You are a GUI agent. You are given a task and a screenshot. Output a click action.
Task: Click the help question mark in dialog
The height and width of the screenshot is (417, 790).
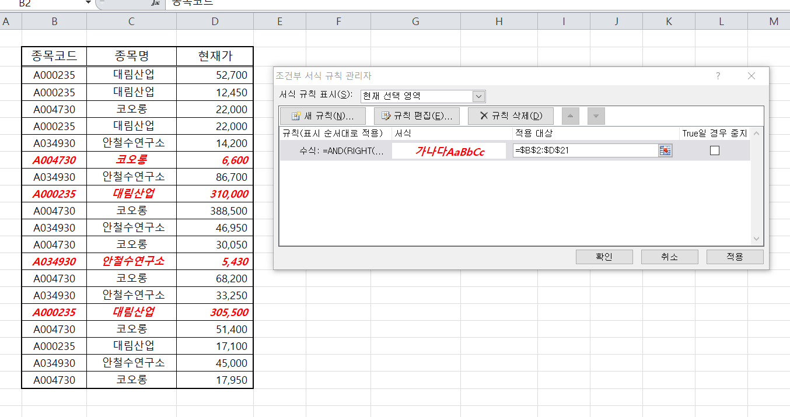(x=718, y=76)
